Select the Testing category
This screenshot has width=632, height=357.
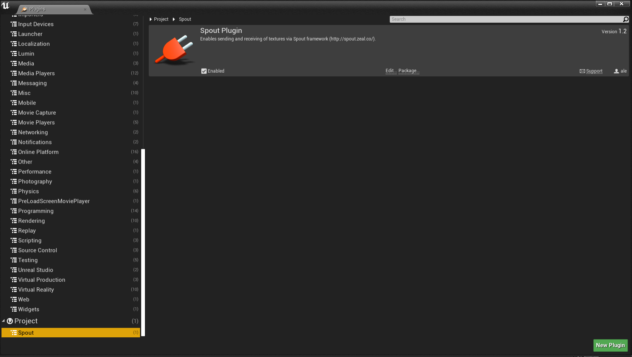tap(71, 260)
